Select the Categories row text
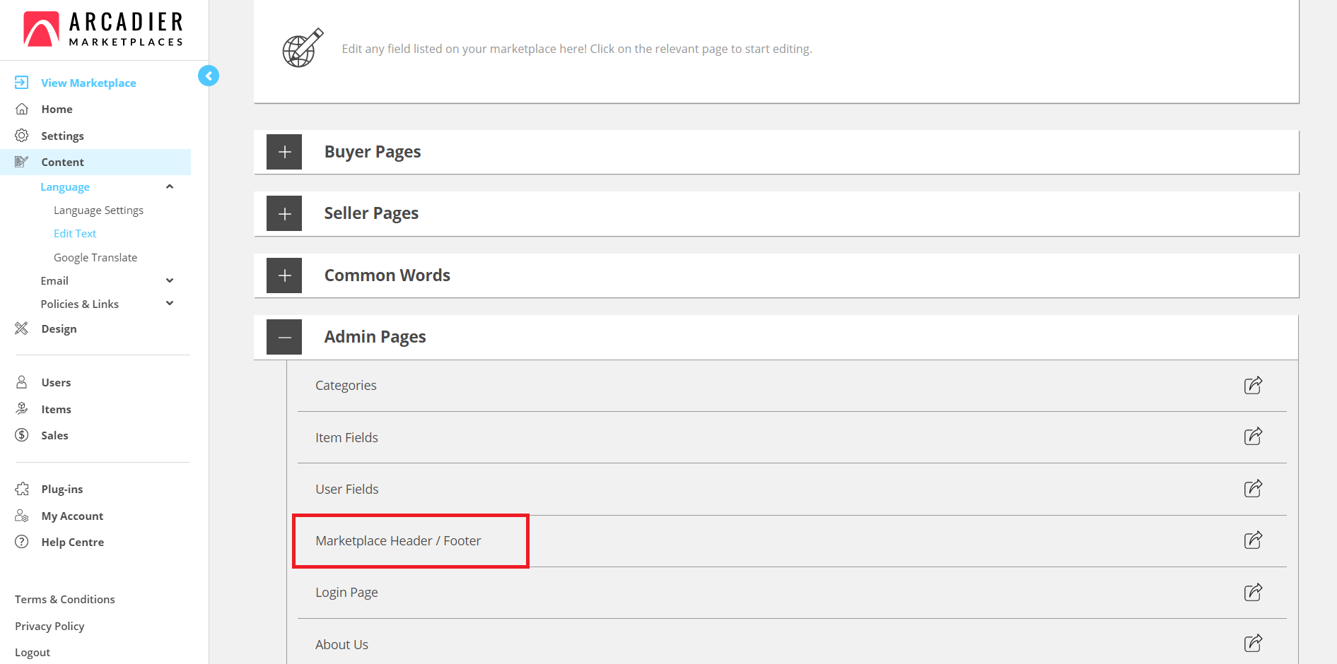This screenshot has width=1337, height=664. (x=346, y=386)
